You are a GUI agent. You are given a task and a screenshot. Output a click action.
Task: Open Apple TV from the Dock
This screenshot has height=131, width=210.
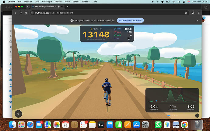[101, 125]
